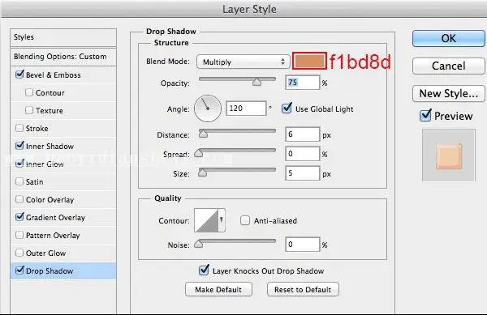Click the Make Default button
This screenshot has height=315, width=487.
click(x=218, y=289)
